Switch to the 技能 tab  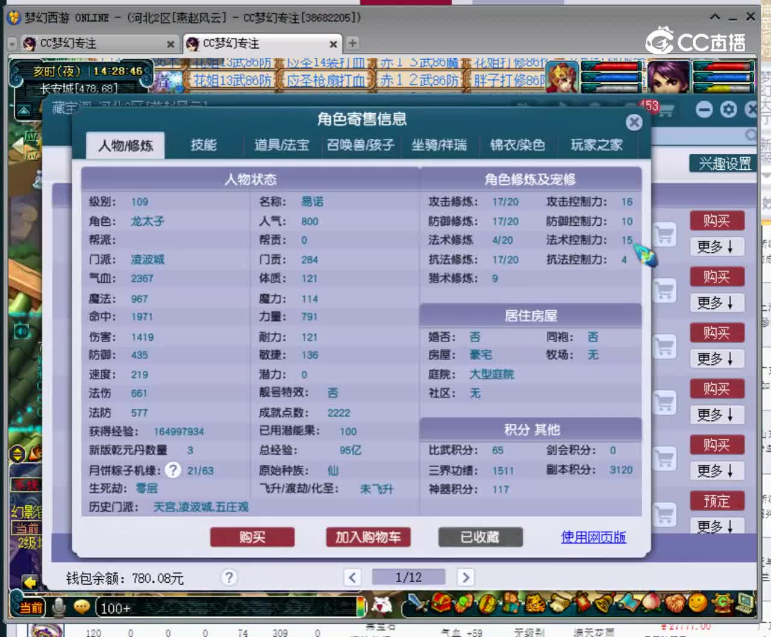tap(204, 144)
